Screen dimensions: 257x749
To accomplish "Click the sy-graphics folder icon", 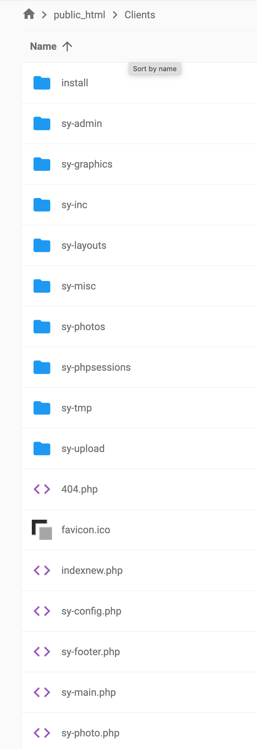I will click(42, 164).
